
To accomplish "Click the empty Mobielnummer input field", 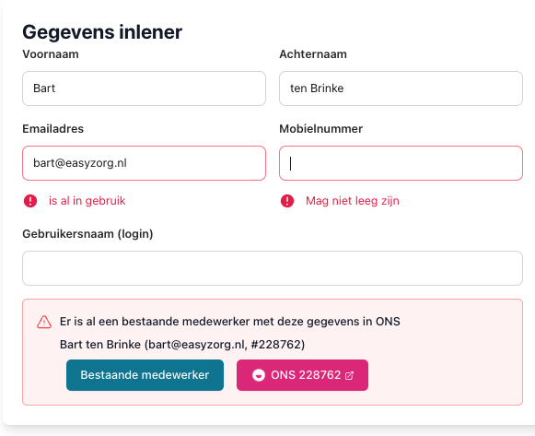I will point(401,163).
